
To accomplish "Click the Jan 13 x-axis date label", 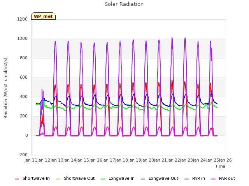I will point(57,160).
